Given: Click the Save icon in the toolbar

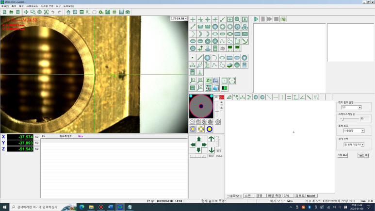Looking at the screenshot, I should (x=18, y=12).
